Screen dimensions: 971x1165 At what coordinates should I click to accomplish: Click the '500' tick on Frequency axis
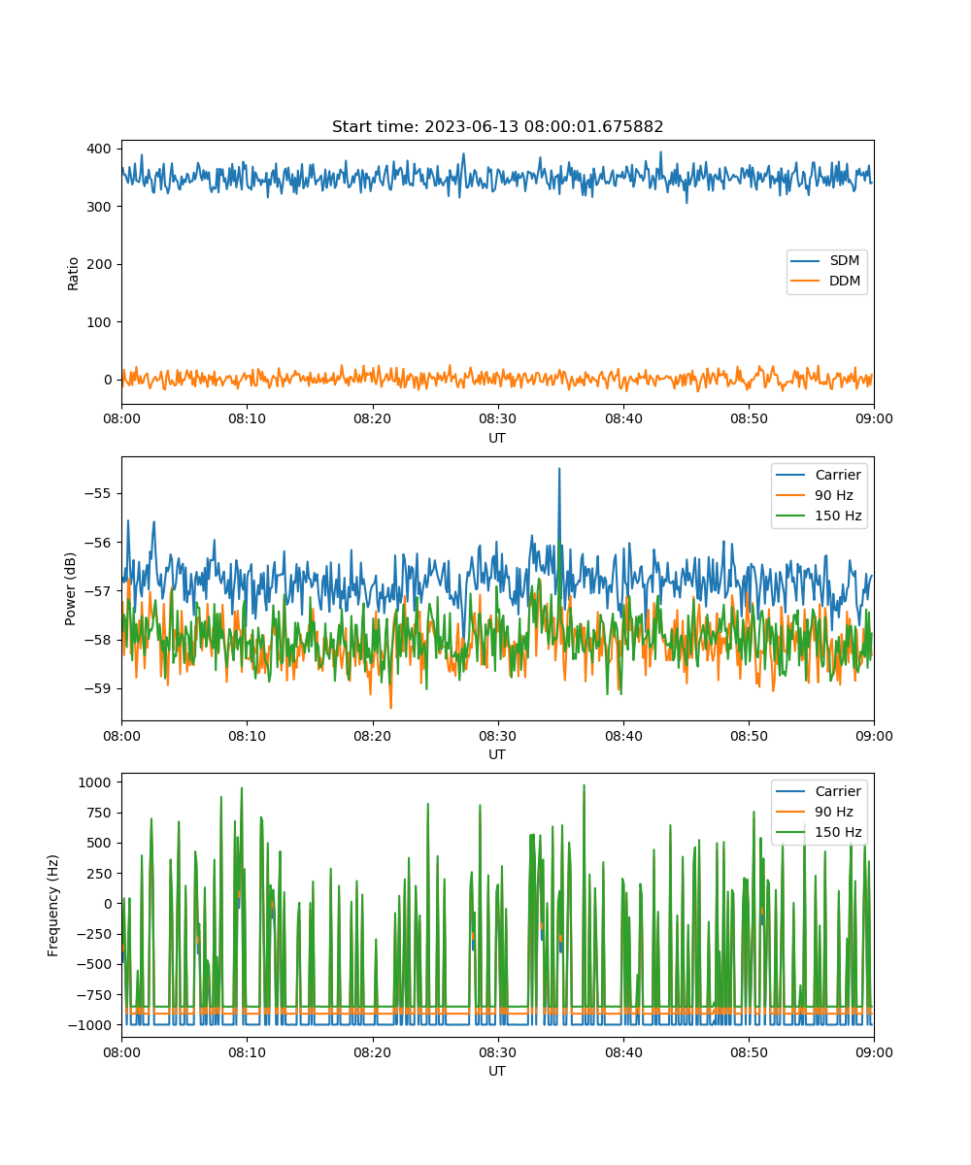101,843
